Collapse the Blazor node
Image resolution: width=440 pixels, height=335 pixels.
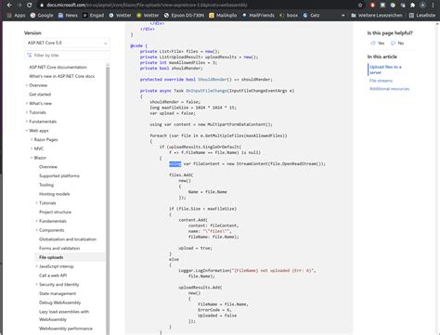coord(32,158)
